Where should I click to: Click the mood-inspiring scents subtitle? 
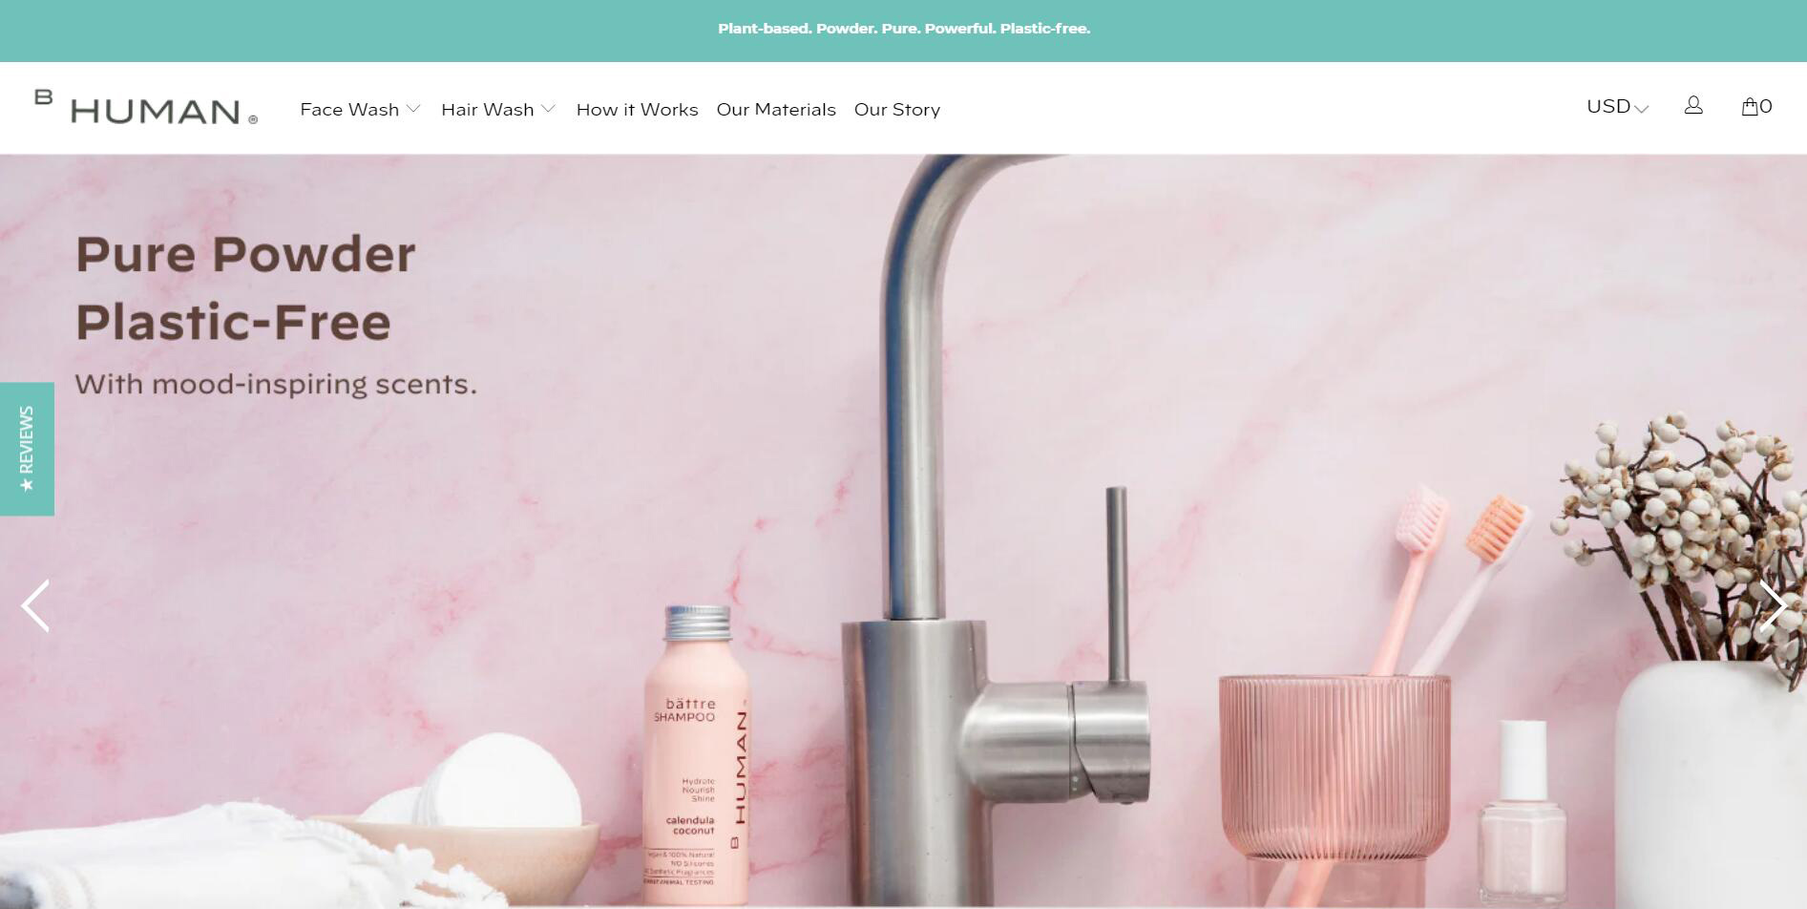[x=276, y=384]
